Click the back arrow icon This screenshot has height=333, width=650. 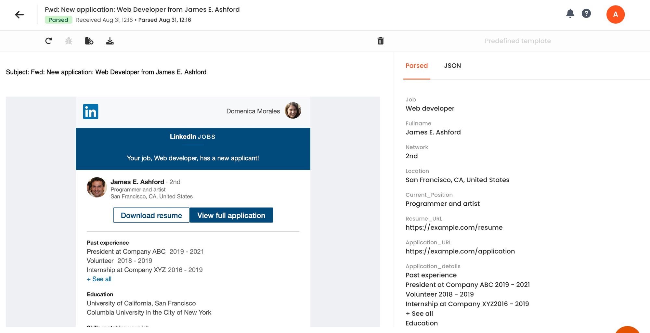19,15
